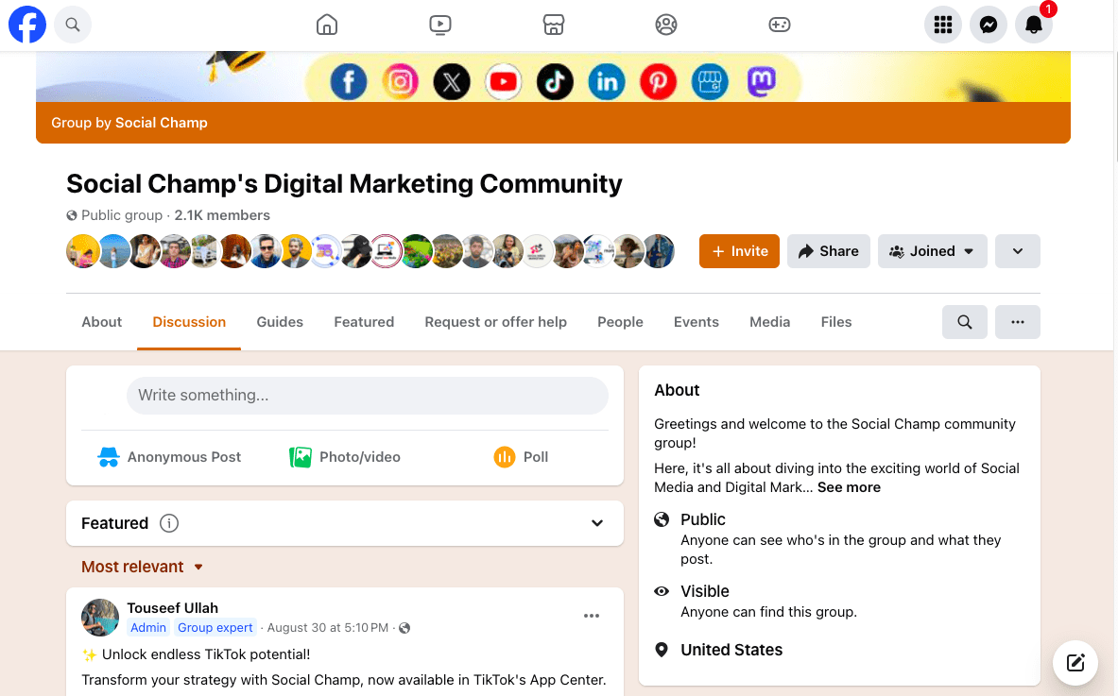Open Marketplace from the top navigation
This screenshot has width=1118, height=696.
[553, 25]
